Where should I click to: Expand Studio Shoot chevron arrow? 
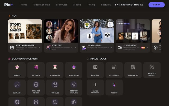click(147, 48)
